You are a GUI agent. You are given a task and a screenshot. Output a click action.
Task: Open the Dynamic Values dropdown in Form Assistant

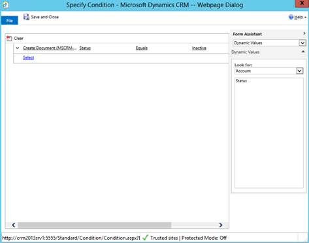[x=302, y=43]
